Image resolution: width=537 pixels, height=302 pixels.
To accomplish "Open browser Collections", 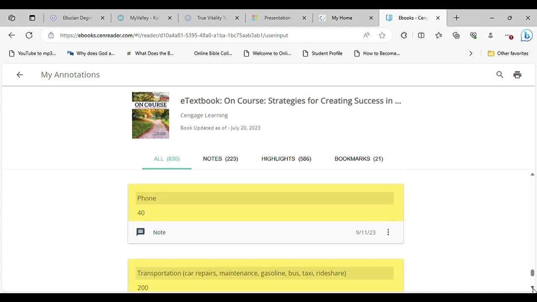I will click(456, 35).
